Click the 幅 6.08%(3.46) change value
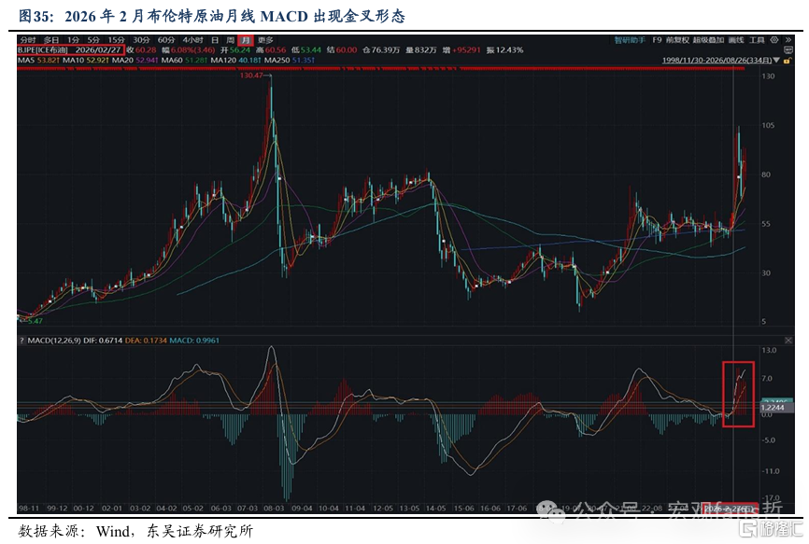 pyautogui.click(x=189, y=50)
